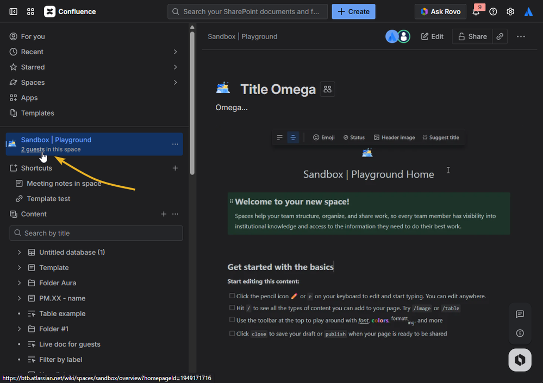Click Sandbox | Playground breadcrumb
Image resolution: width=543 pixels, height=383 pixels.
click(242, 36)
